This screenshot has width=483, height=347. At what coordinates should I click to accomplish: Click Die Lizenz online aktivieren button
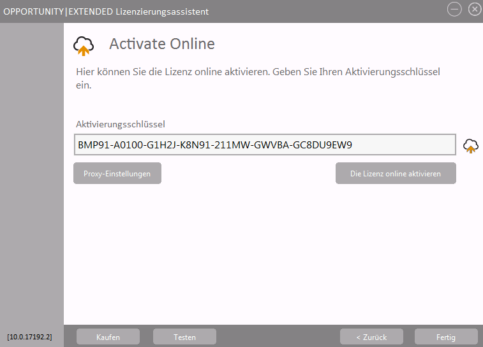[396, 173]
